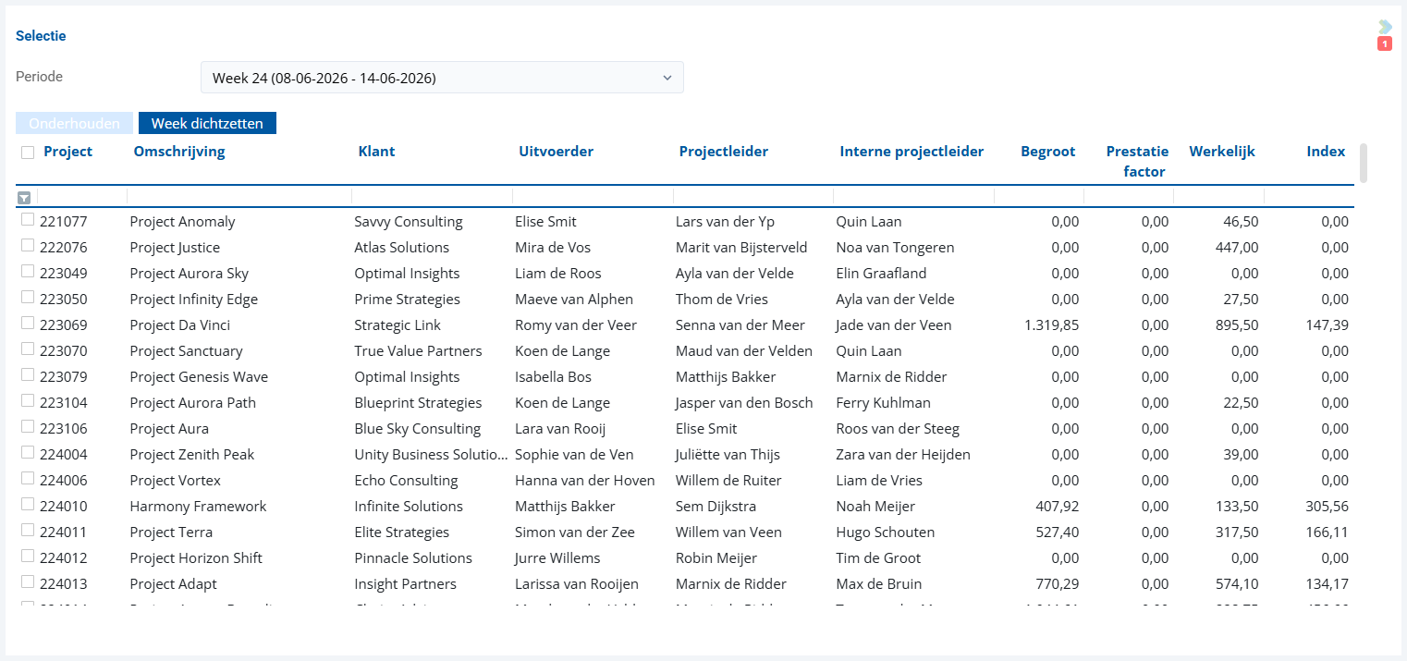
Task: Click the Uitvoerder filter input field
Action: pos(593,196)
